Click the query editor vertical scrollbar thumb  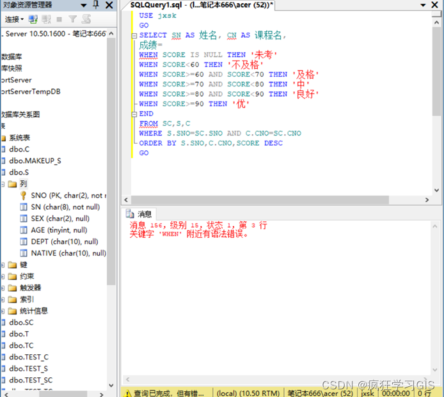click(x=436, y=72)
